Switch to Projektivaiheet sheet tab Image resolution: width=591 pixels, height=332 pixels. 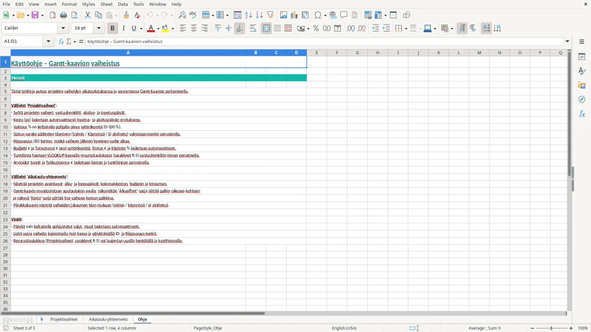coord(64,320)
